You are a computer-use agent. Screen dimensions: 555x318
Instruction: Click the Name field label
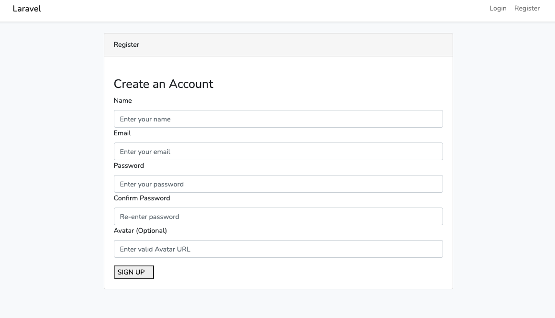pos(123,100)
